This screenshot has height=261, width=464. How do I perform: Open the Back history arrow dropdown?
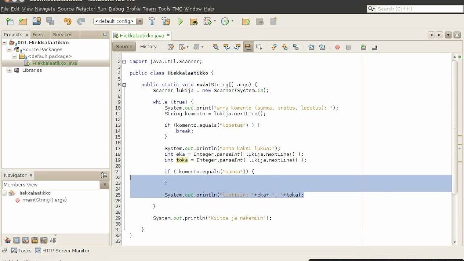point(187,48)
